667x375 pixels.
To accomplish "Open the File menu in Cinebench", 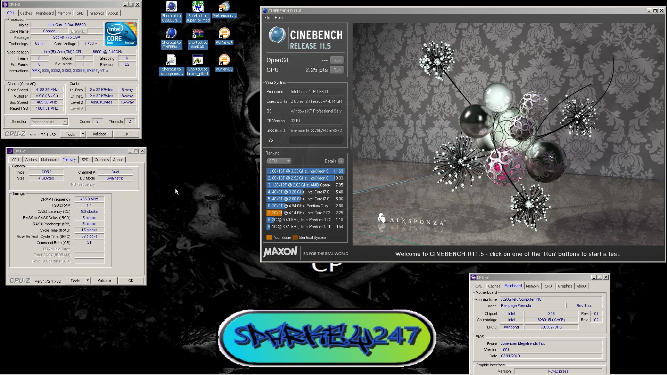I will click(267, 18).
